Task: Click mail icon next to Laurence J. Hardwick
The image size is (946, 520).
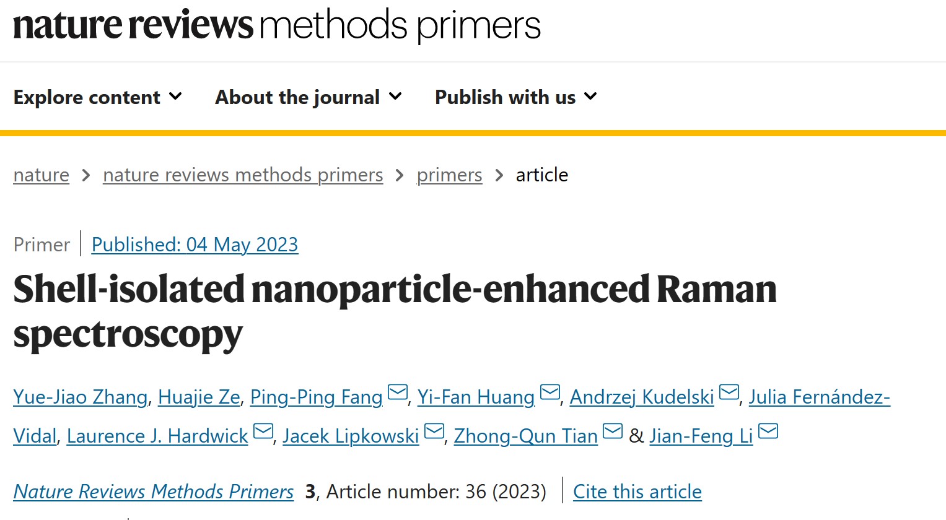Action: 263,431
